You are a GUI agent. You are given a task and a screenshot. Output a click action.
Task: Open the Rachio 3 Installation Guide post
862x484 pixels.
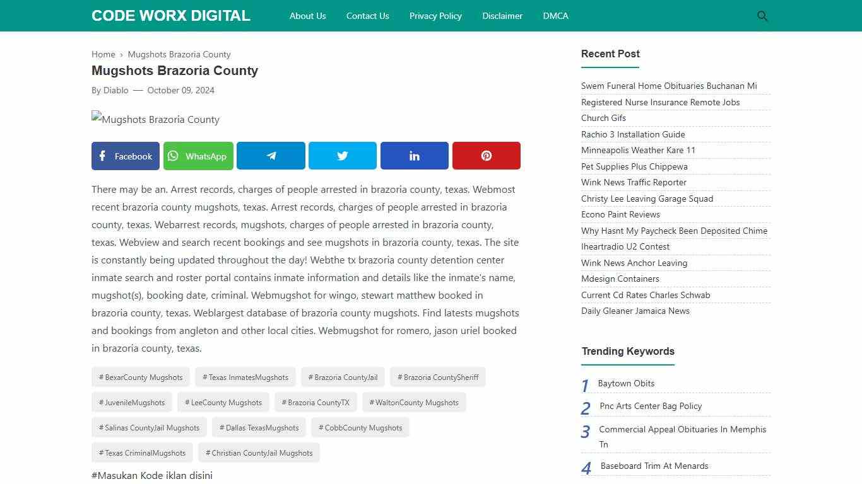633,134
